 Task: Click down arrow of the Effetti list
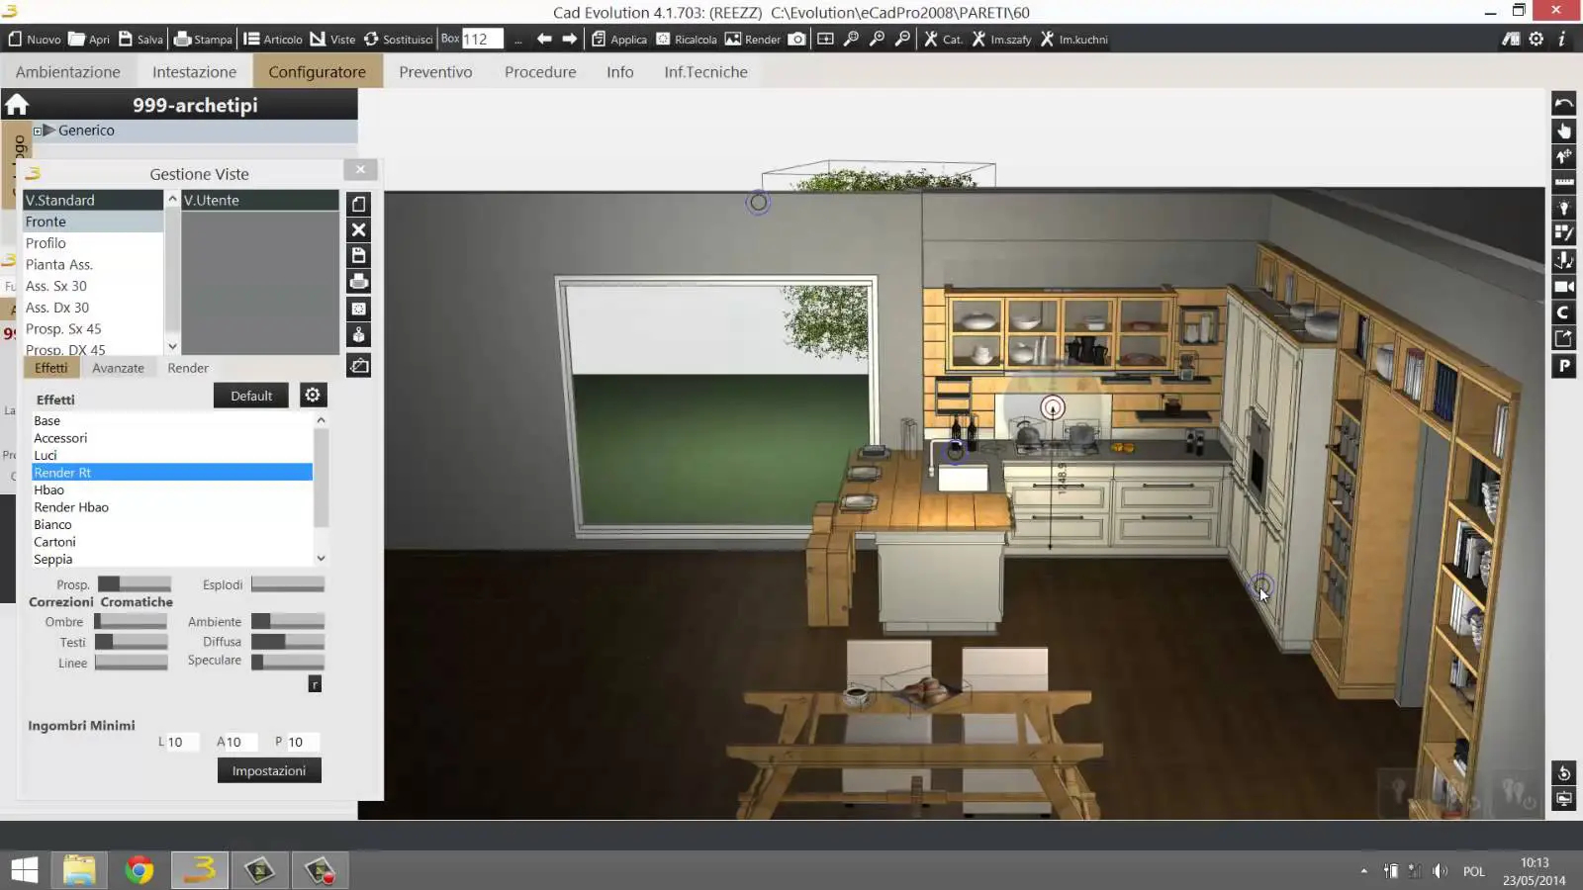tap(321, 559)
